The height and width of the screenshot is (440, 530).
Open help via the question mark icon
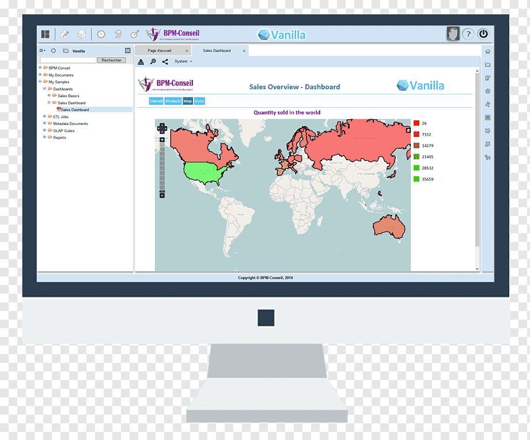click(468, 34)
